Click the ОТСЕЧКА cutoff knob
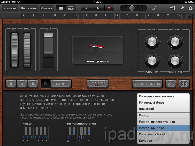 (x=152, y=42)
